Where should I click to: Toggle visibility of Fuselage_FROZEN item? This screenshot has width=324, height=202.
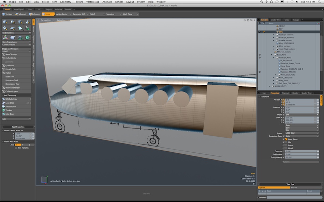tap(260, 72)
